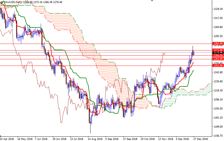Click the current price 1270.46 label
The image size is (224, 141).
(218, 52)
